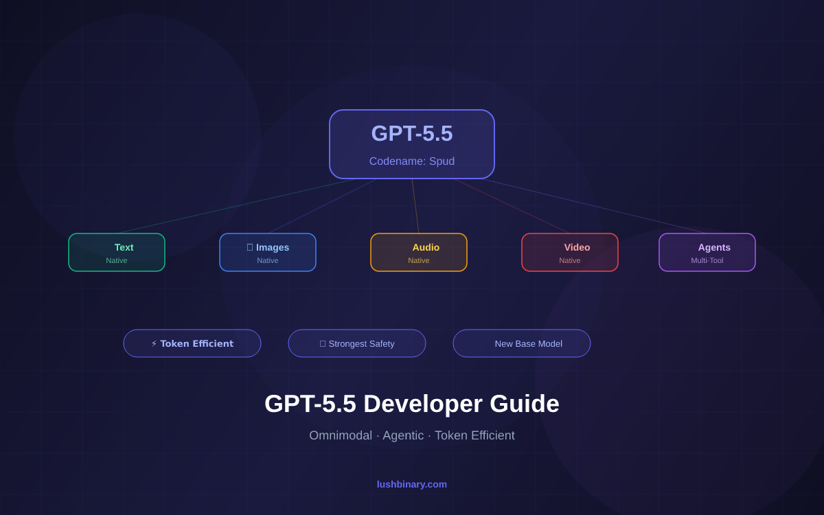Click the Token Efficient pill
The height and width of the screenshot is (515, 824).
[192, 343]
